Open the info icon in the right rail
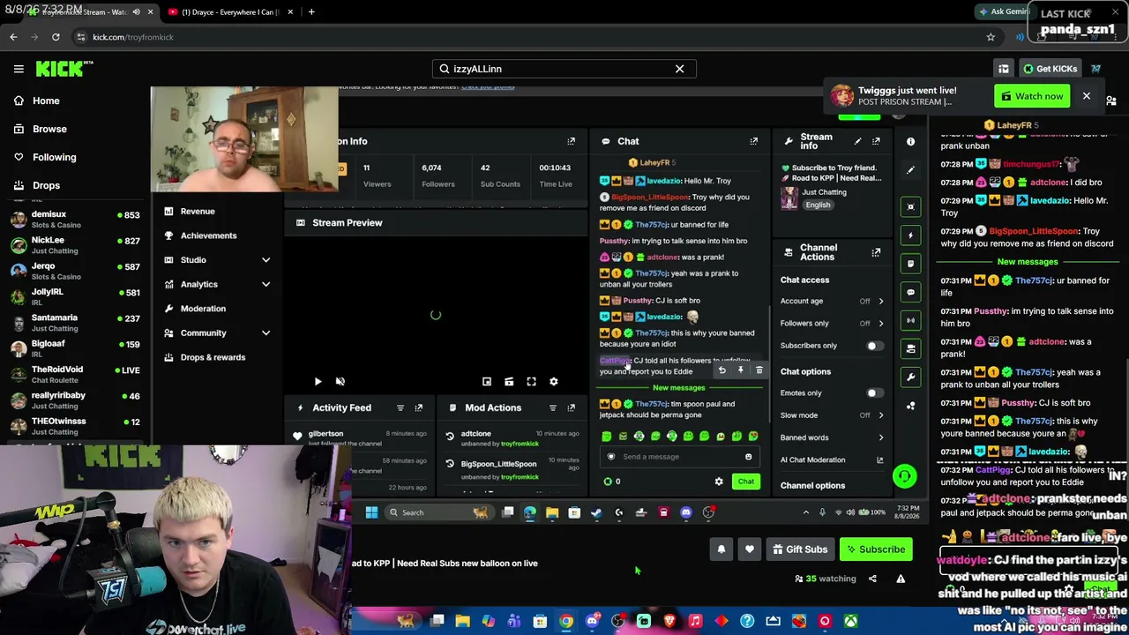 (x=911, y=141)
